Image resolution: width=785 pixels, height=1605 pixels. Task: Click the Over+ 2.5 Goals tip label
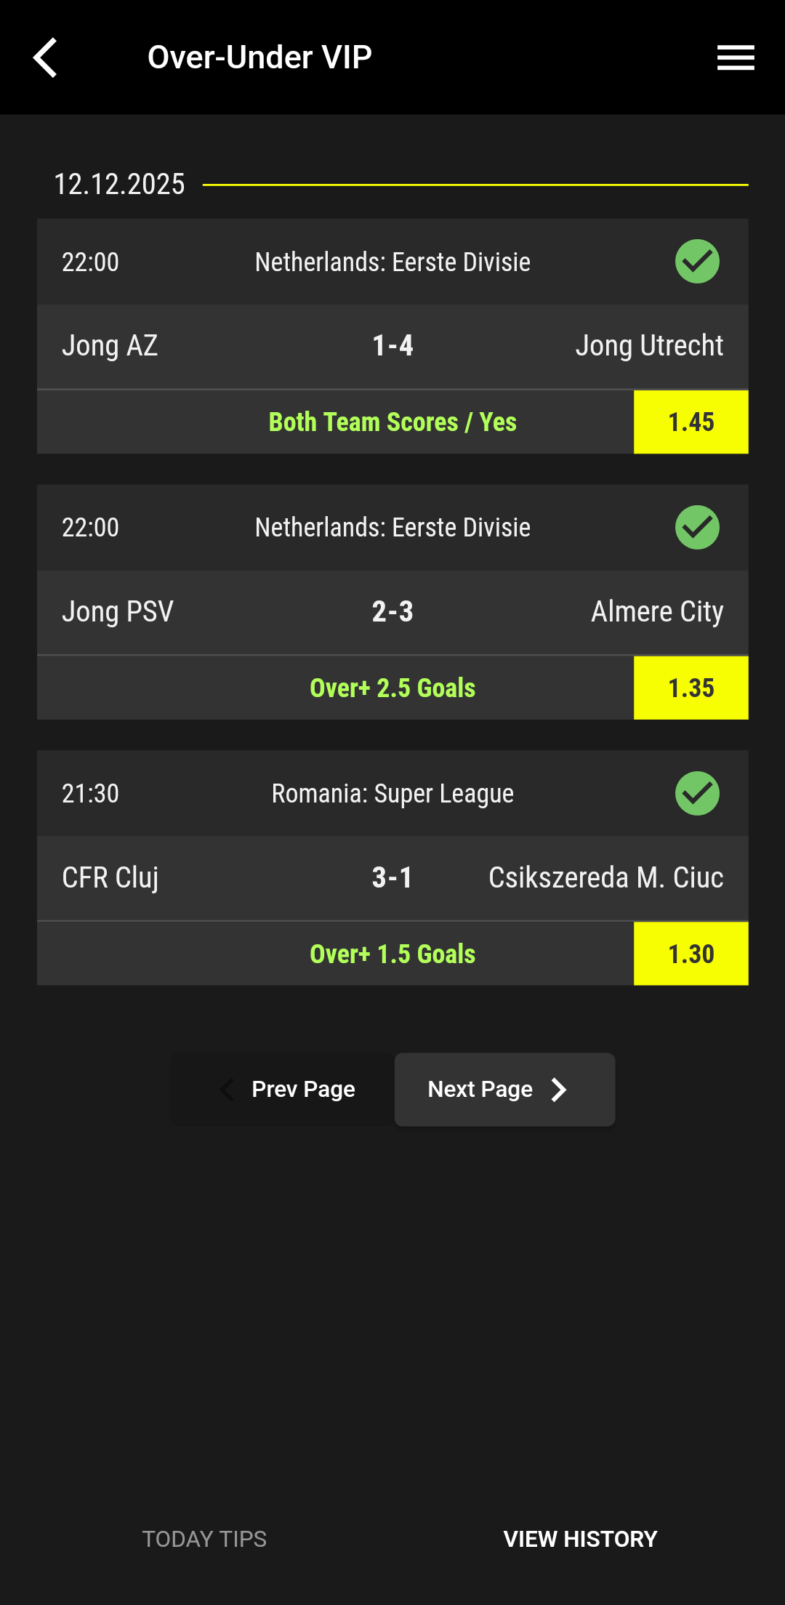392,688
